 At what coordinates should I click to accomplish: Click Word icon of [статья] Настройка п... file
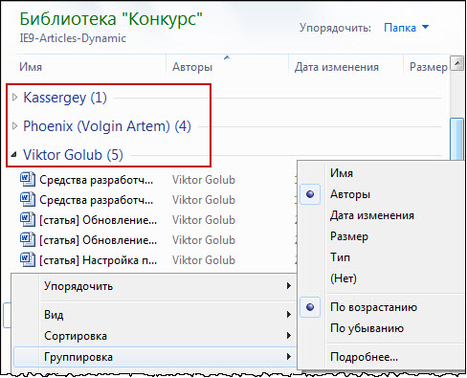28,259
